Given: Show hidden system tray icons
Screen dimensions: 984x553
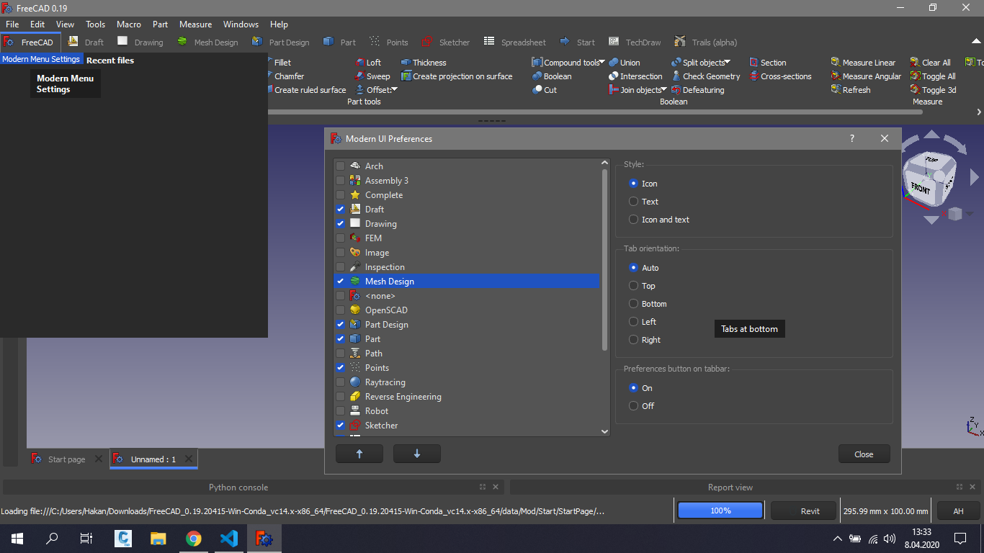Looking at the screenshot, I should point(837,539).
